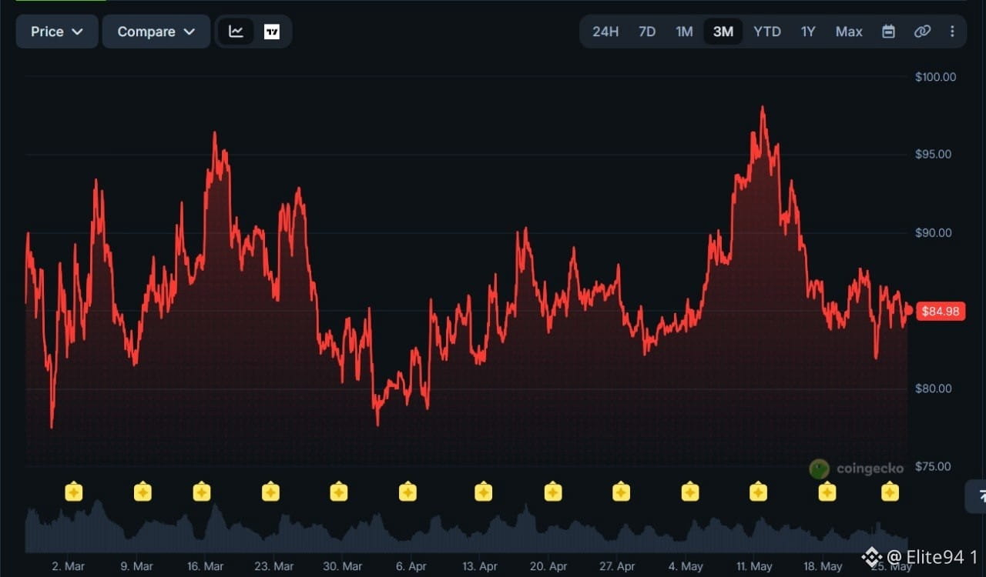The image size is (986, 577).
Task: Click the $95.00 axis label
Action: tap(933, 155)
